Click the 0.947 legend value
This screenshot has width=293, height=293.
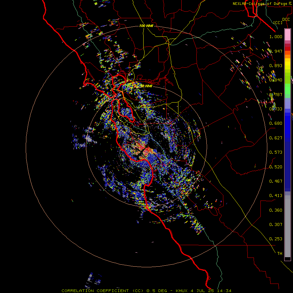tap(276, 51)
